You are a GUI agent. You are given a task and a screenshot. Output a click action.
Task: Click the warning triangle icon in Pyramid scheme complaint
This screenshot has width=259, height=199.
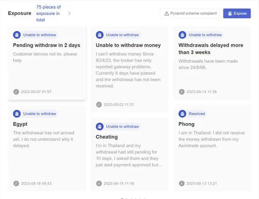click(x=166, y=14)
